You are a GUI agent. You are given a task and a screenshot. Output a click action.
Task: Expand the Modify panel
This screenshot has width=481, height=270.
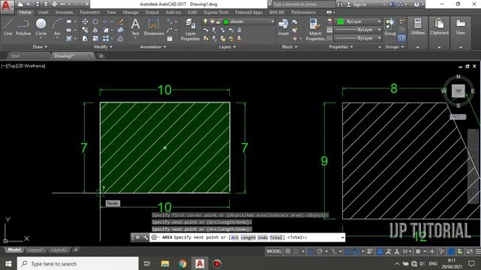(x=103, y=46)
